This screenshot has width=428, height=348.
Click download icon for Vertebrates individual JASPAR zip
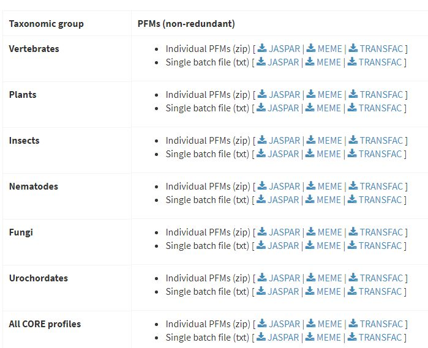tap(262, 49)
